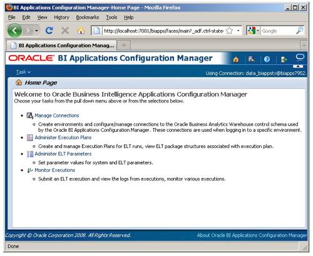Screen dimensions: 313x256
Task: Open the Bookmarks menu
Action: pyautogui.click(x=88, y=17)
